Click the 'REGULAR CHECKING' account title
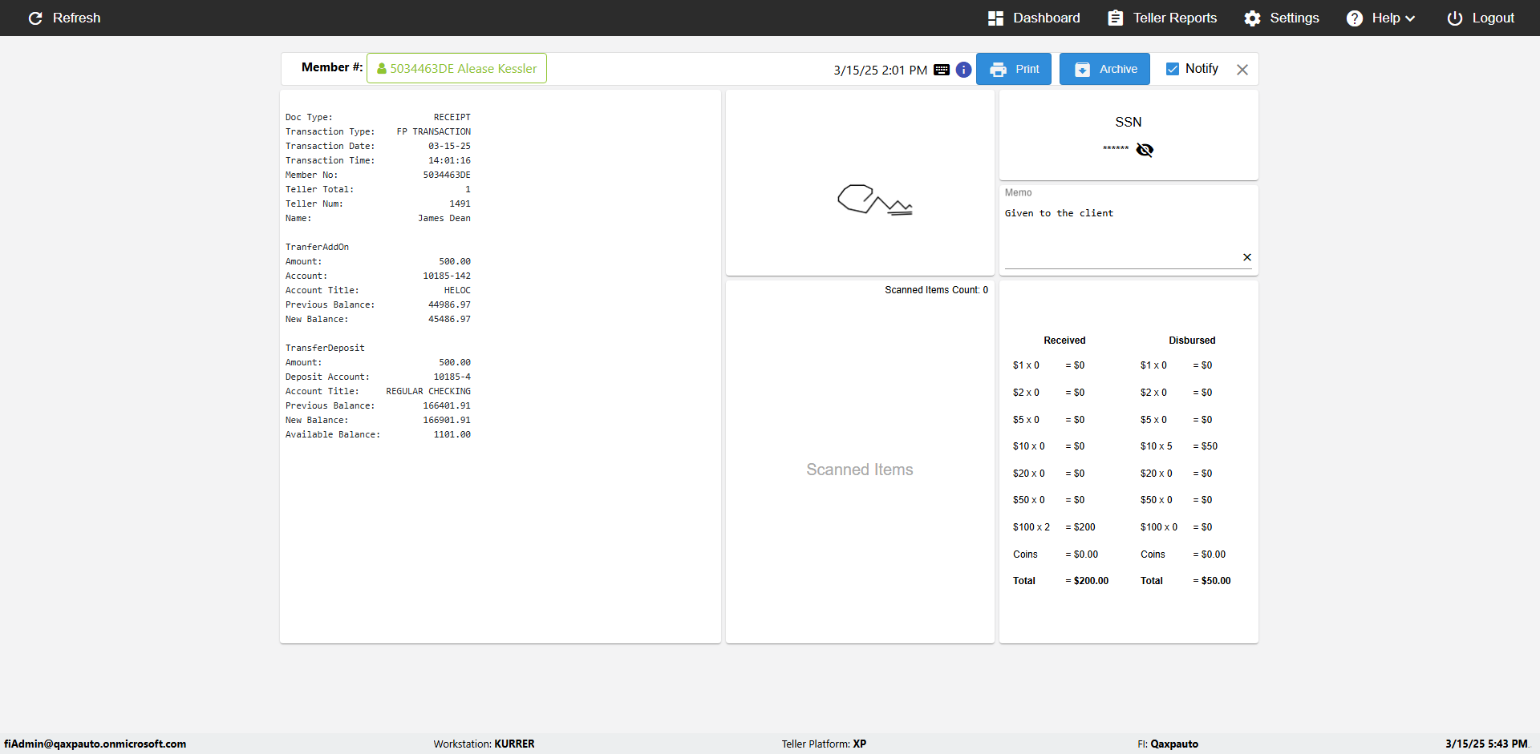This screenshot has height=754, width=1540. pyautogui.click(x=428, y=391)
